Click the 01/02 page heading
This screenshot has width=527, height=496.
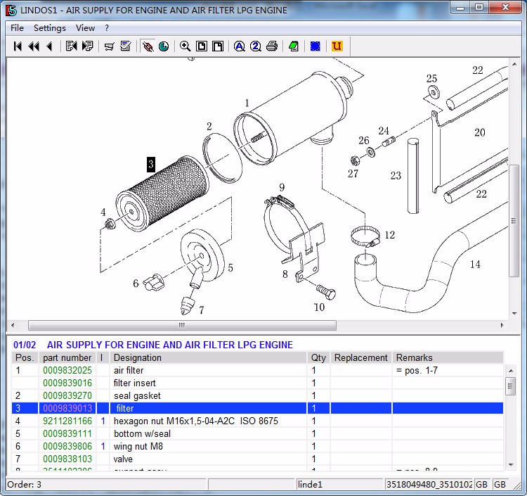(x=25, y=345)
